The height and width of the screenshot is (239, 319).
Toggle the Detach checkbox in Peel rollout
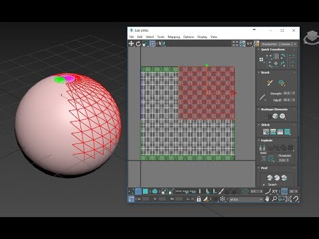tap(264, 185)
